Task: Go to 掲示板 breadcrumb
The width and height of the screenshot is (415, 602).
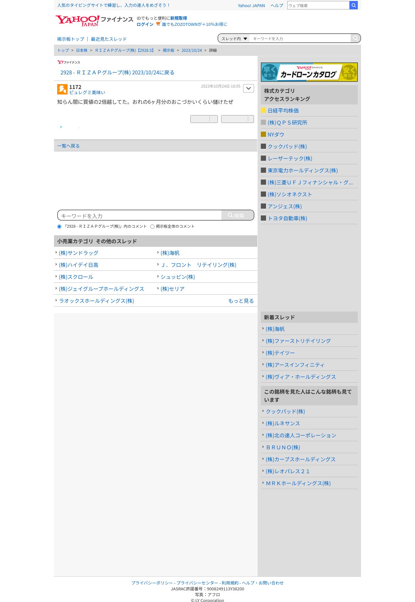Action: click(169, 50)
